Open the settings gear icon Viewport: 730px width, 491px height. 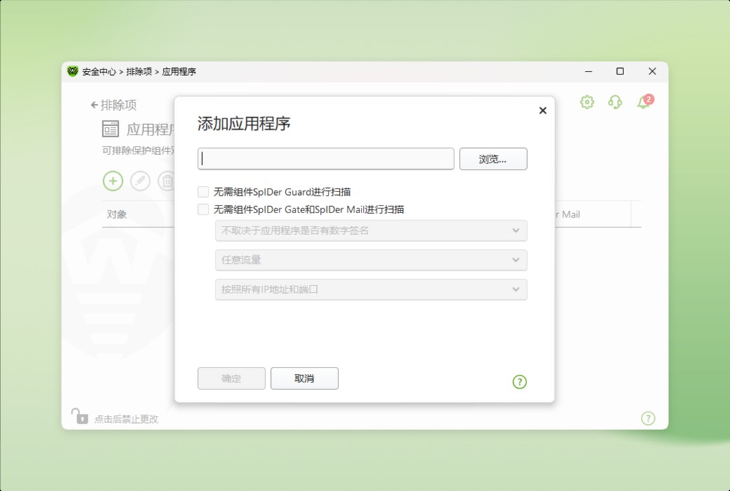pos(587,102)
